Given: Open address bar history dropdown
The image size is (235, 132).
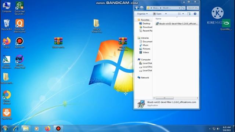Looking at the screenshot, I should coord(180,8).
